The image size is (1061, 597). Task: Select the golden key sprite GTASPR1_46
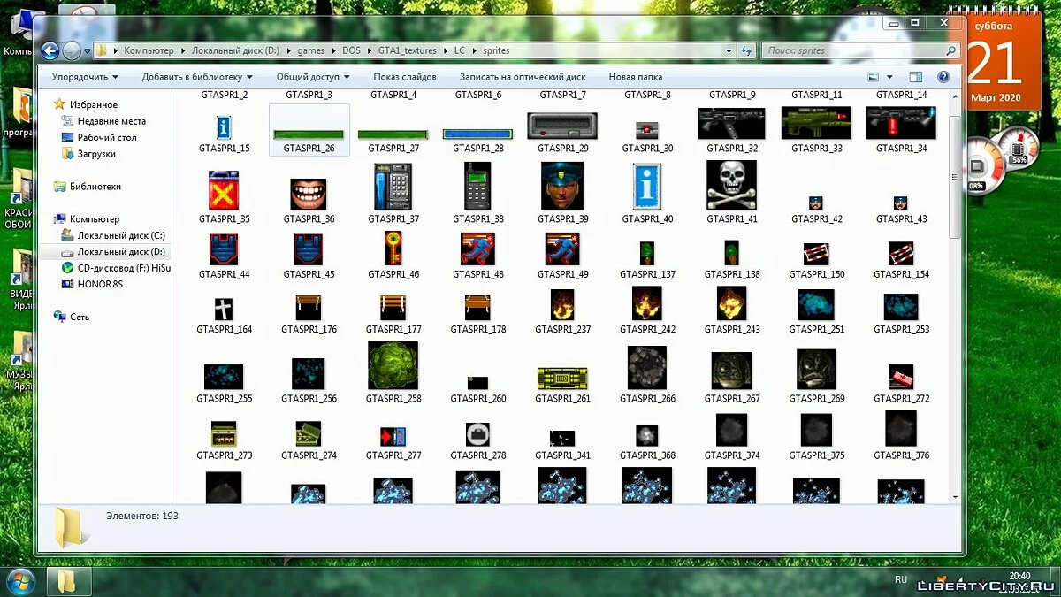tap(393, 249)
